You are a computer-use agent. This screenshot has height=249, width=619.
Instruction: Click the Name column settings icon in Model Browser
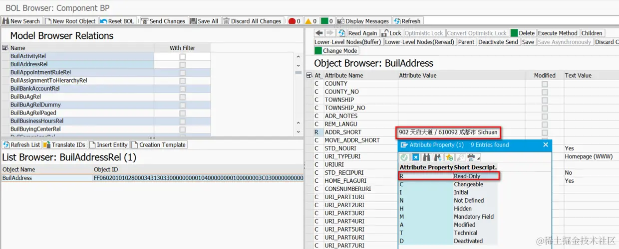coord(5,48)
